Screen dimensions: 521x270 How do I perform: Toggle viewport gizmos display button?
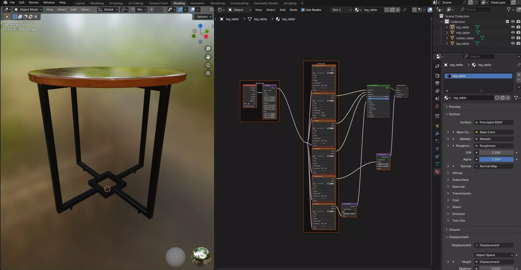point(180,10)
